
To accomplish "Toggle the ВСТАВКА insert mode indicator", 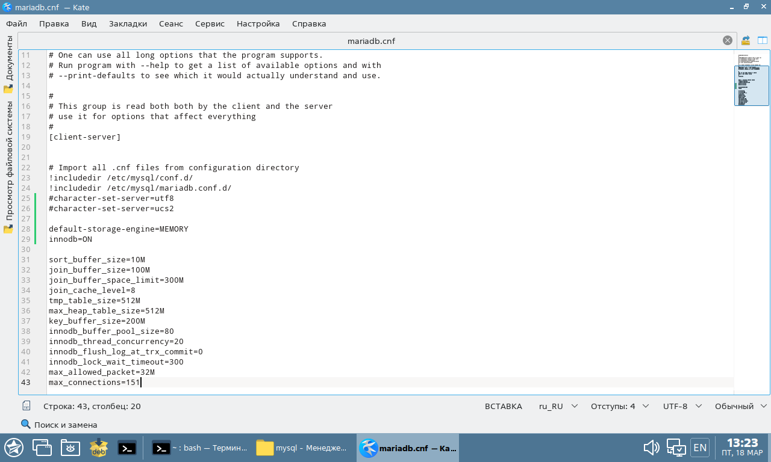I will click(x=504, y=406).
